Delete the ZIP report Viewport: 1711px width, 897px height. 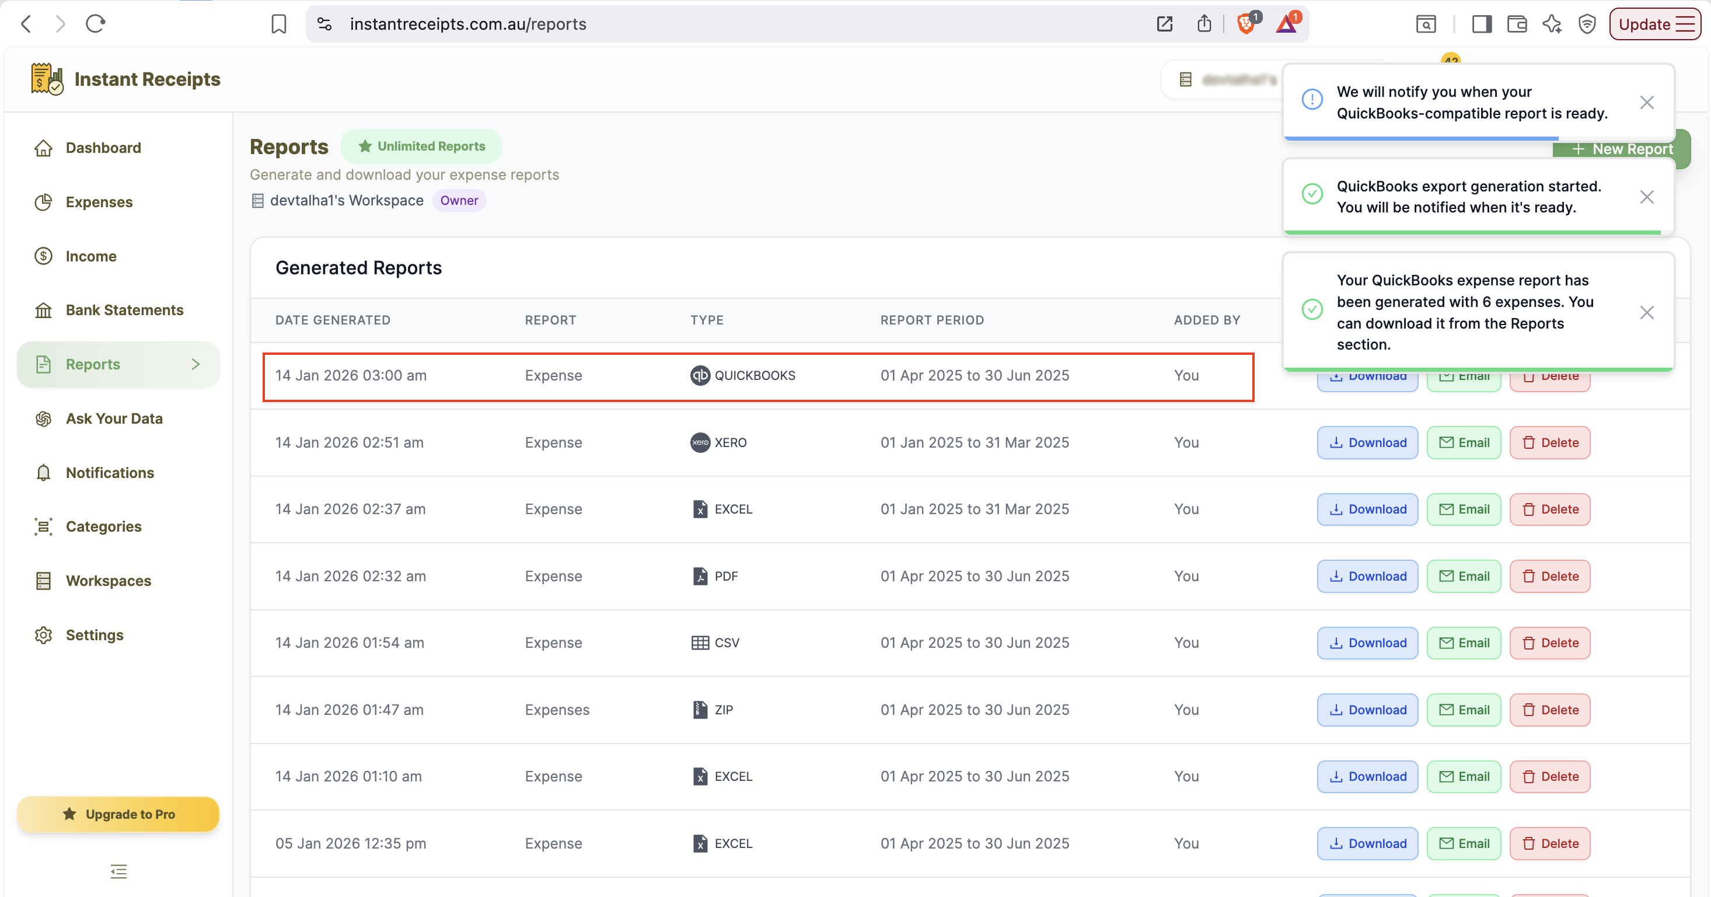tap(1551, 710)
